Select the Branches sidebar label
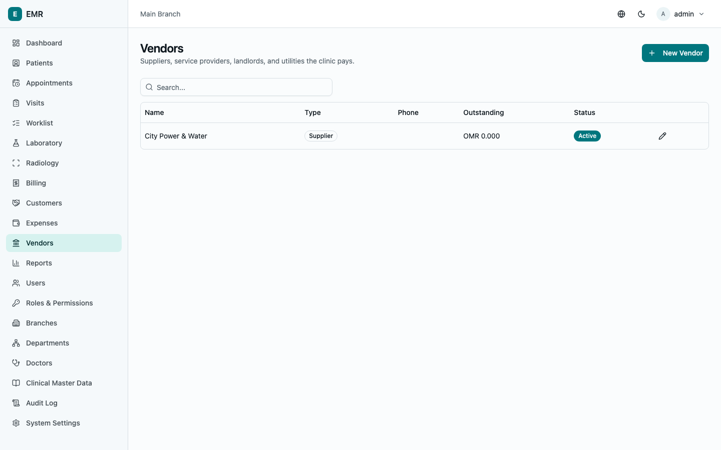This screenshot has height=450, width=721. pyautogui.click(x=42, y=323)
